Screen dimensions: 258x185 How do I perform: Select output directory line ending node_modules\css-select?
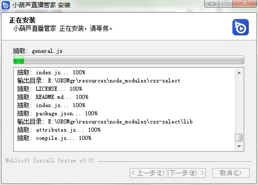click(98, 80)
